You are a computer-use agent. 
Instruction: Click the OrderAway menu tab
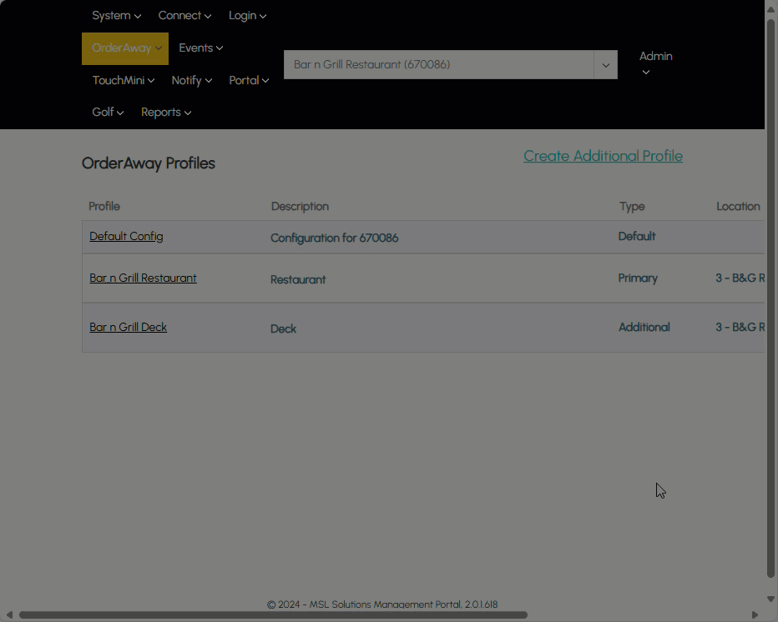[x=125, y=48]
